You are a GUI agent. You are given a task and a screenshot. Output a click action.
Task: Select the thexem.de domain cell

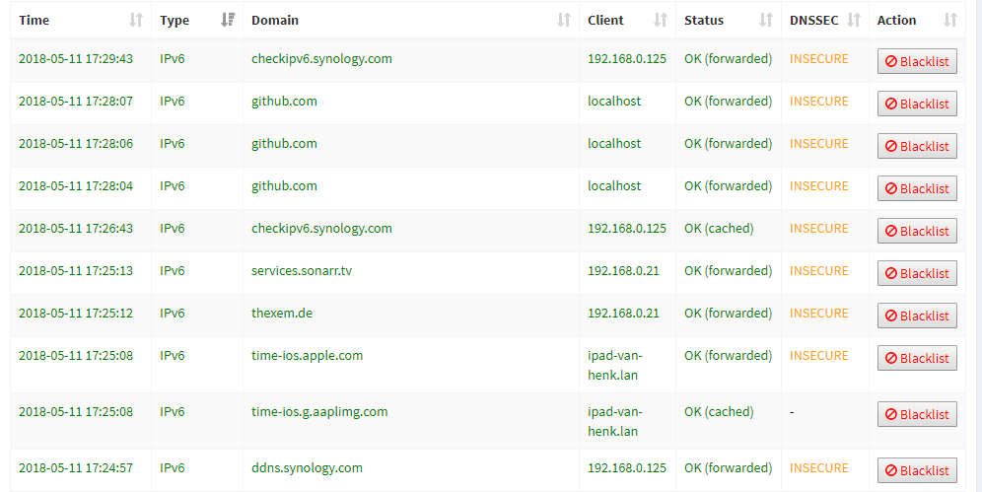[x=282, y=314]
